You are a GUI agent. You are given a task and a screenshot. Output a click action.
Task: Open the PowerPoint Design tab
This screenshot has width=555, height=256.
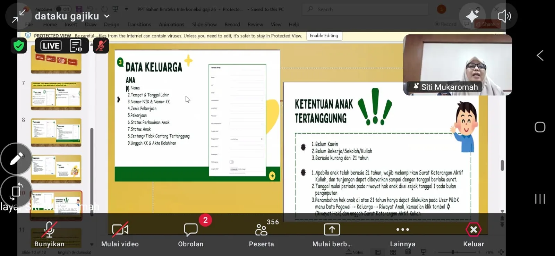pyautogui.click(x=111, y=25)
